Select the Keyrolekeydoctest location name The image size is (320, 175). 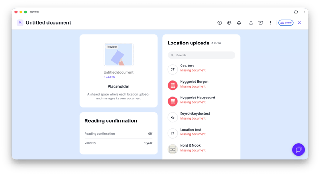(195, 113)
